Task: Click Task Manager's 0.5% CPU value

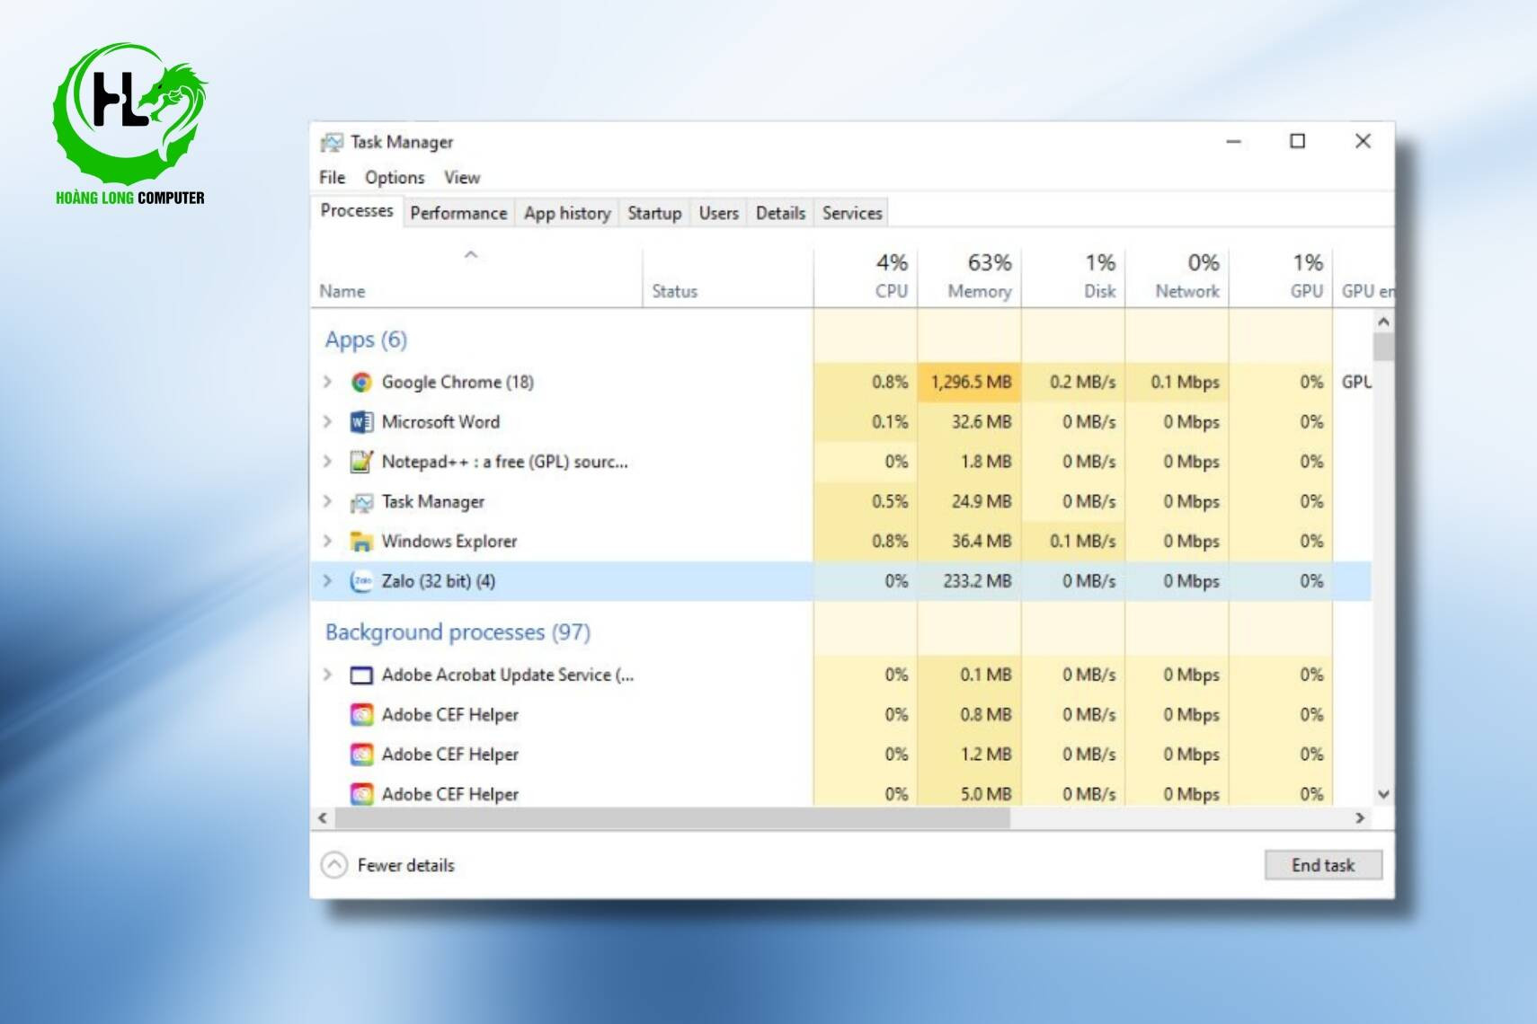Action: 890,501
